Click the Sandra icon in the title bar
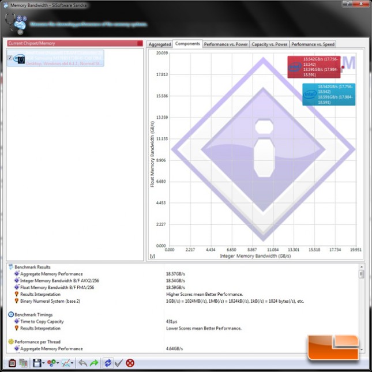The height and width of the screenshot is (372, 372). 5,5
